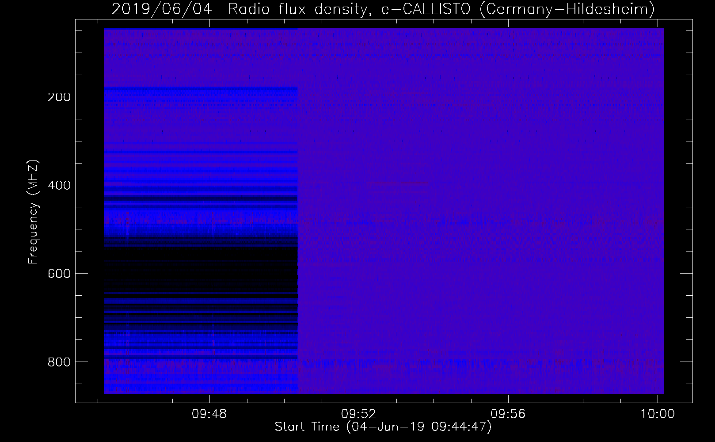
Task: Click the 09:56 time axis label
Action: coord(508,414)
